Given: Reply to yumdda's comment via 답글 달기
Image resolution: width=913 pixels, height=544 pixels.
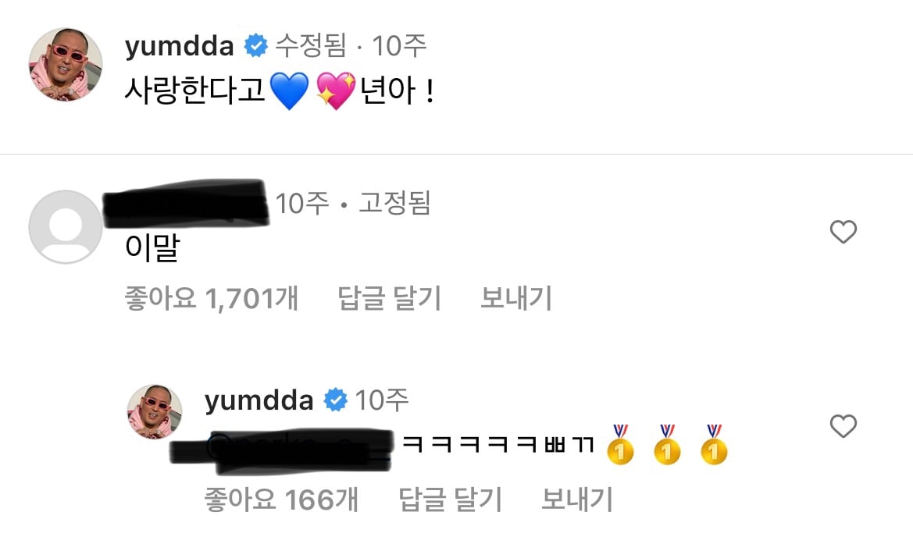Looking at the screenshot, I should coord(450,500).
